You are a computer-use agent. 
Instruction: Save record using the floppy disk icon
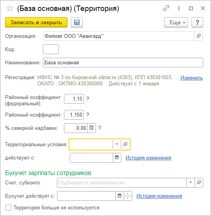click(77, 22)
